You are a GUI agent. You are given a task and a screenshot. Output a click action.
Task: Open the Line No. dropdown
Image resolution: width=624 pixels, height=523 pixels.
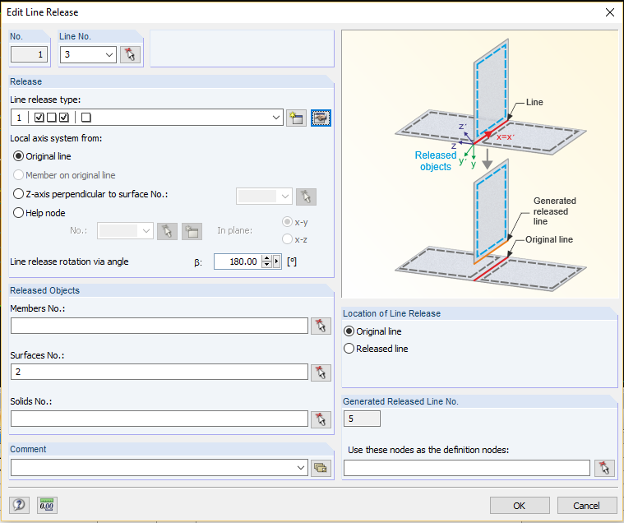pyautogui.click(x=109, y=54)
